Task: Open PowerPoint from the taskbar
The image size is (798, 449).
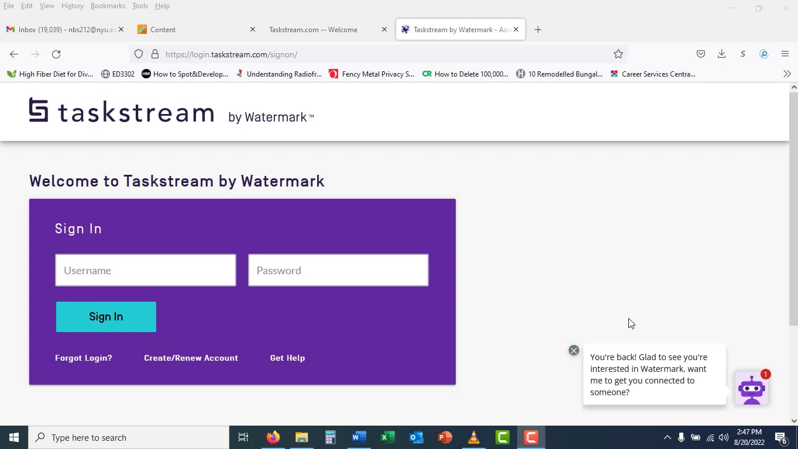Action: pyautogui.click(x=445, y=437)
